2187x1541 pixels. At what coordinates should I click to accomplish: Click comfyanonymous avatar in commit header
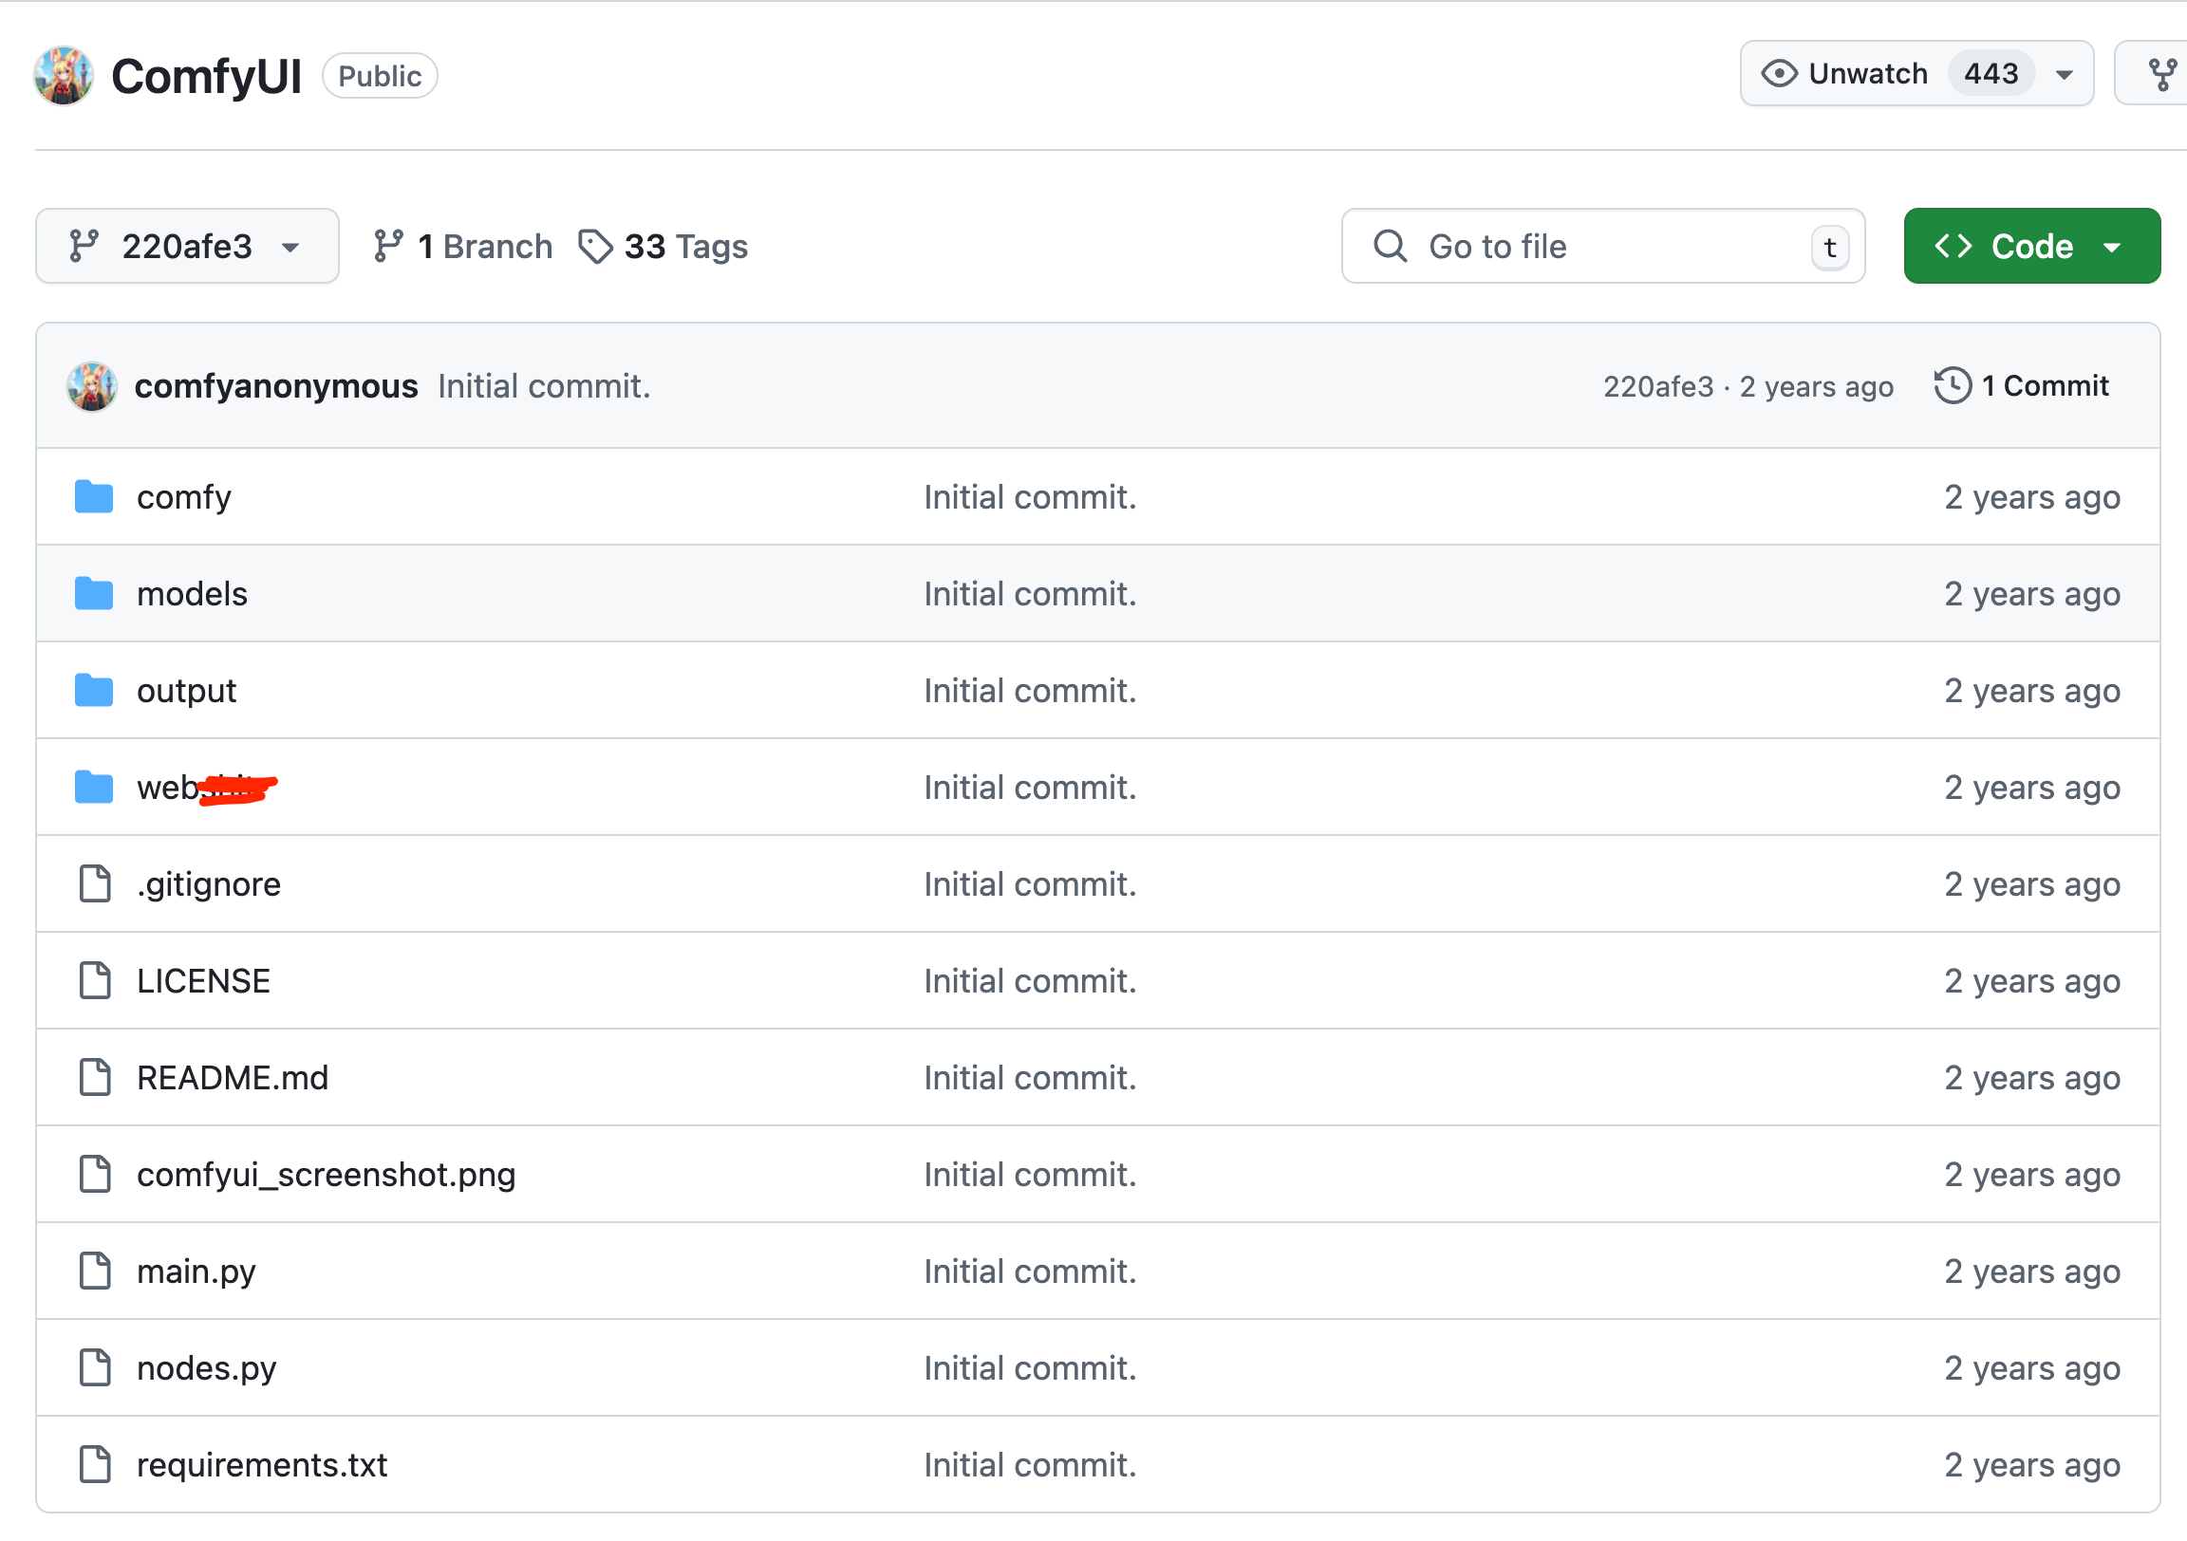(x=92, y=386)
